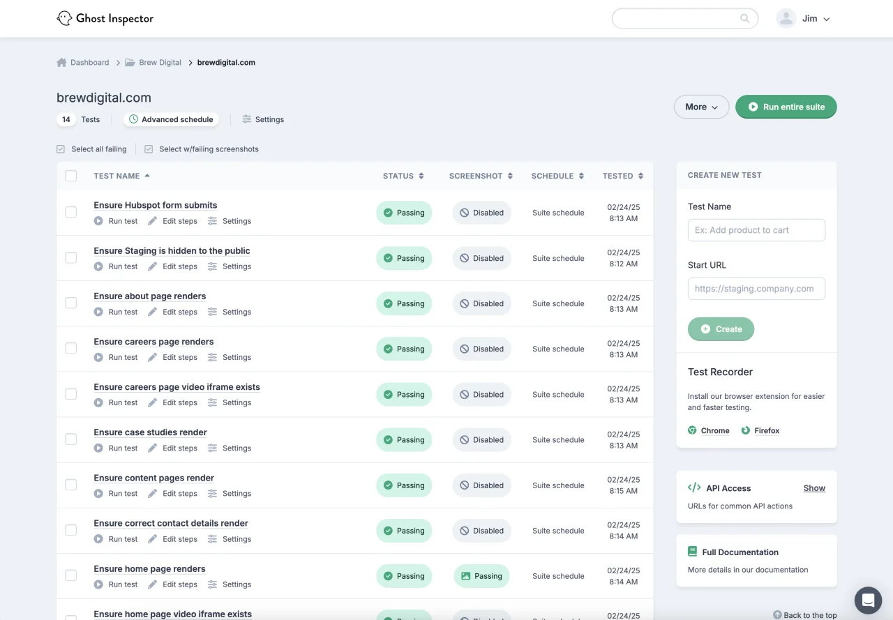Click pencil icon for Ensure case studies render
Image resolution: width=893 pixels, height=620 pixels.
pos(153,448)
